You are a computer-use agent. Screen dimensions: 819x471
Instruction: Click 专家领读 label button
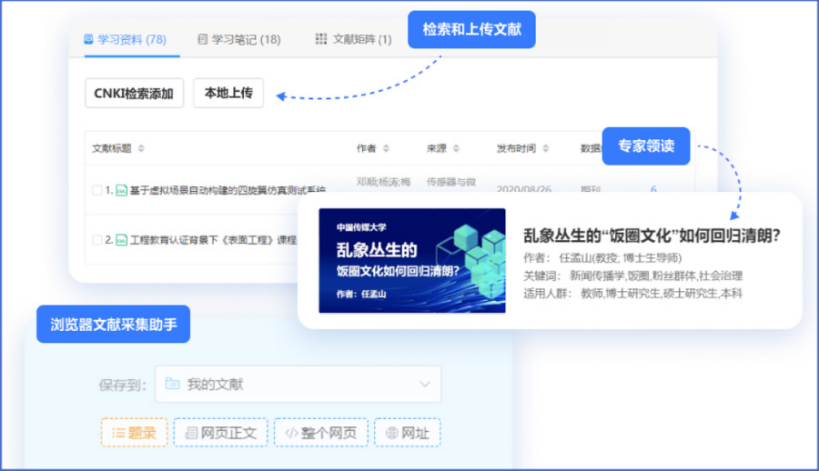(x=646, y=146)
